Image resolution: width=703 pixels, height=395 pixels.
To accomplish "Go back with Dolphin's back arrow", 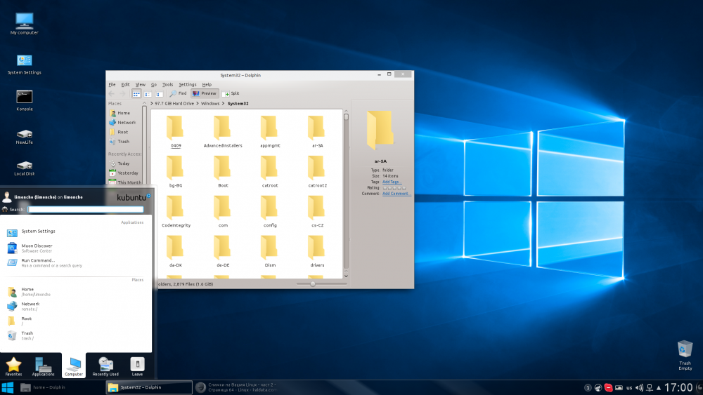I will (x=112, y=93).
